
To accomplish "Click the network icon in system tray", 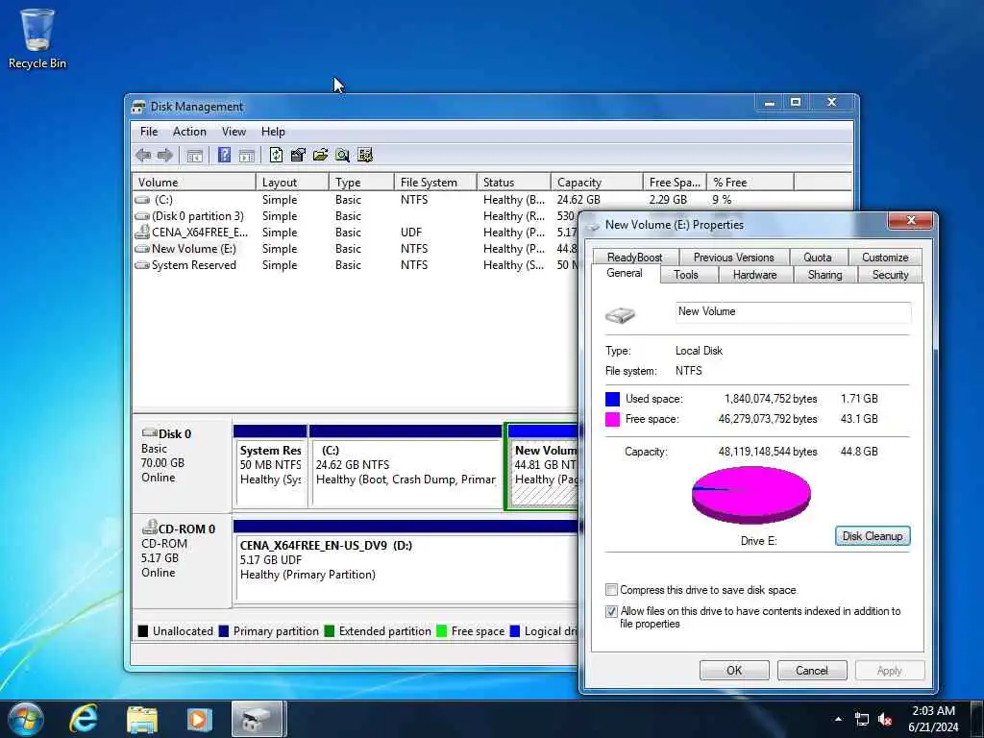I will pos(862,719).
